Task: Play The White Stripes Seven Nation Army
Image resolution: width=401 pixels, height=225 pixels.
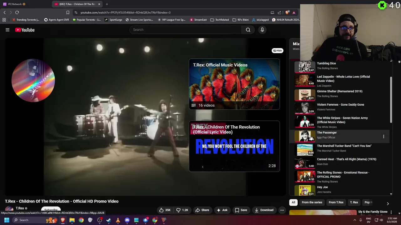Action: coord(340,122)
